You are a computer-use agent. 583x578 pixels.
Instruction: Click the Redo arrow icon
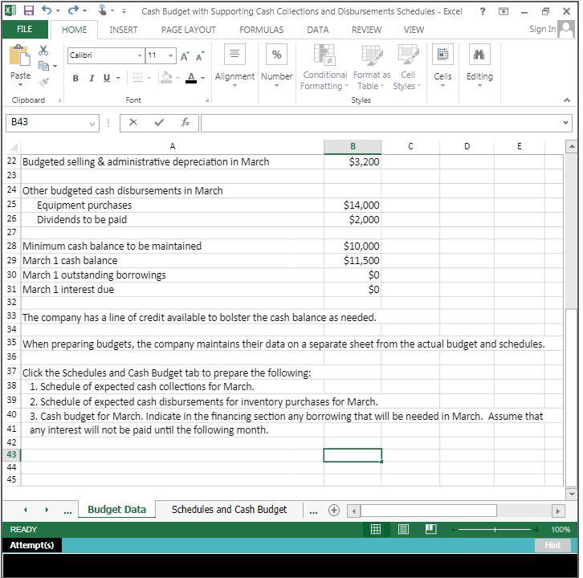(73, 10)
